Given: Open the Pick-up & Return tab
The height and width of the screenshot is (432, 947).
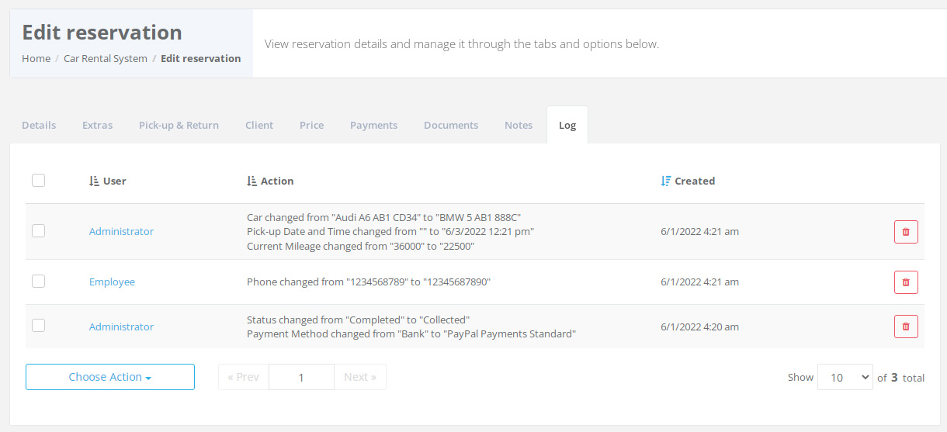Looking at the screenshot, I should [179, 125].
